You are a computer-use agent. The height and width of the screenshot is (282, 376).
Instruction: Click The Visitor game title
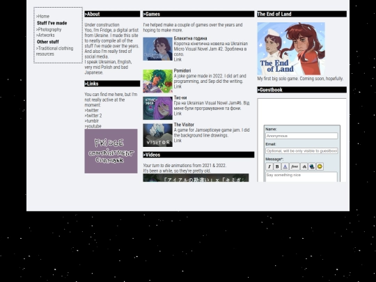pos(184,125)
